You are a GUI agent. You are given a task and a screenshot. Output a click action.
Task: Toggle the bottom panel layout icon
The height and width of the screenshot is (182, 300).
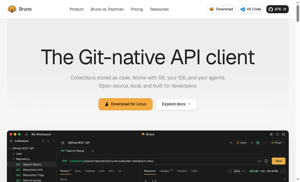tap(278, 134)
